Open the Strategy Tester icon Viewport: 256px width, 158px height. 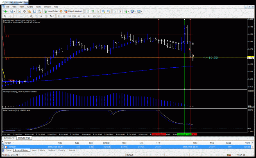pos(39,11)
